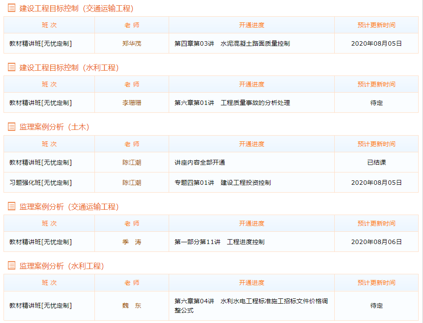Click the list icon beside 监理案例分析（水利工程）

click(x=11, y=266)
